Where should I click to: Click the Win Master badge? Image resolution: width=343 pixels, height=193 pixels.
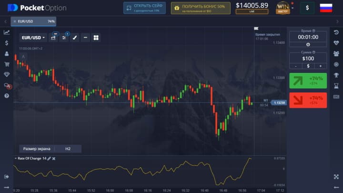click(x=282, y=8)
